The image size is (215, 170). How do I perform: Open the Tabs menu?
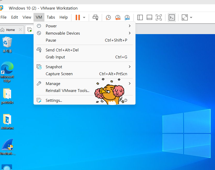51,17
